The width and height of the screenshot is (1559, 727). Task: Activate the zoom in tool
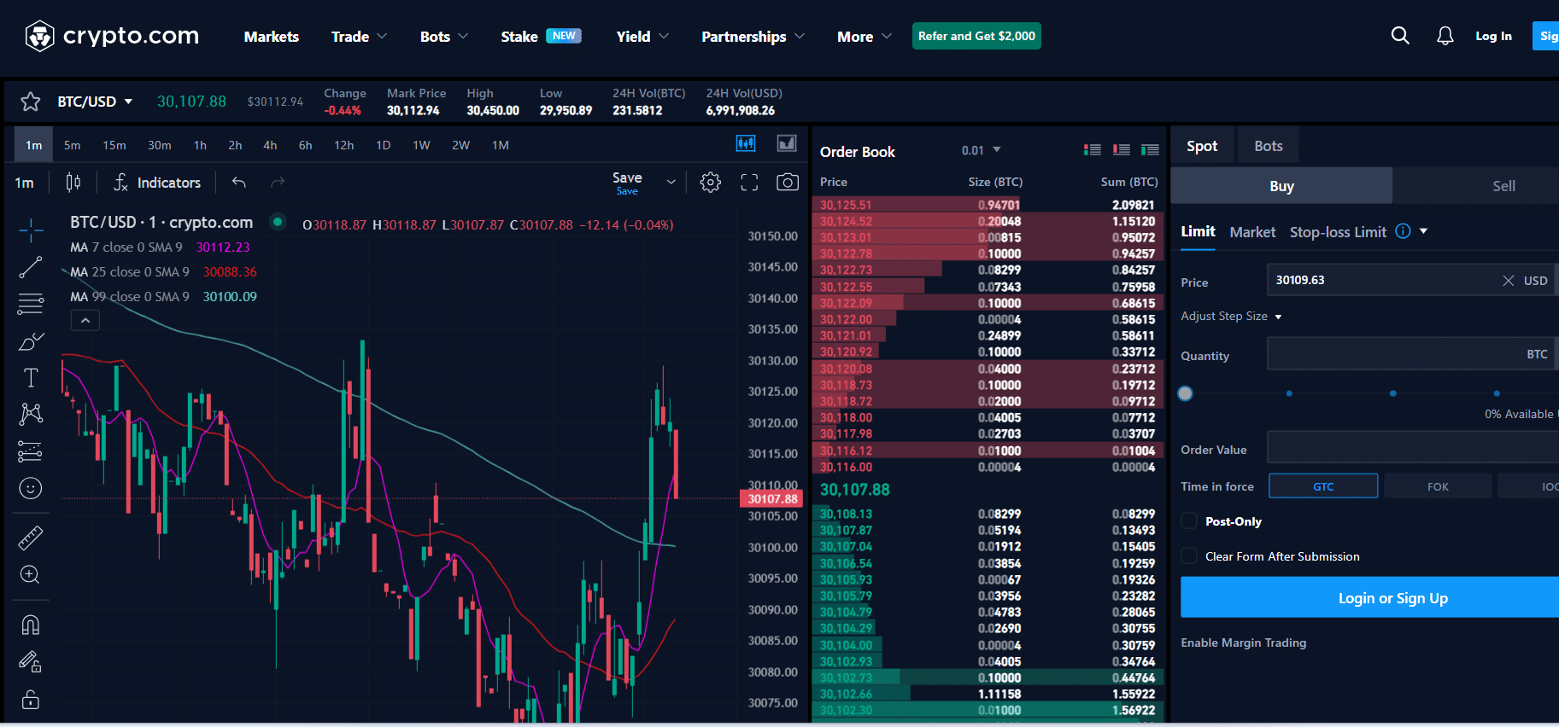point(31,575)
